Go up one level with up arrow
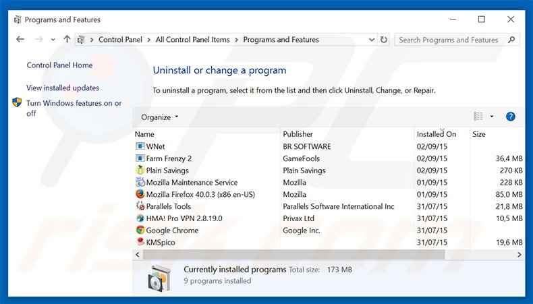Screen dimensions: 533x304 [x=67, y=39]
